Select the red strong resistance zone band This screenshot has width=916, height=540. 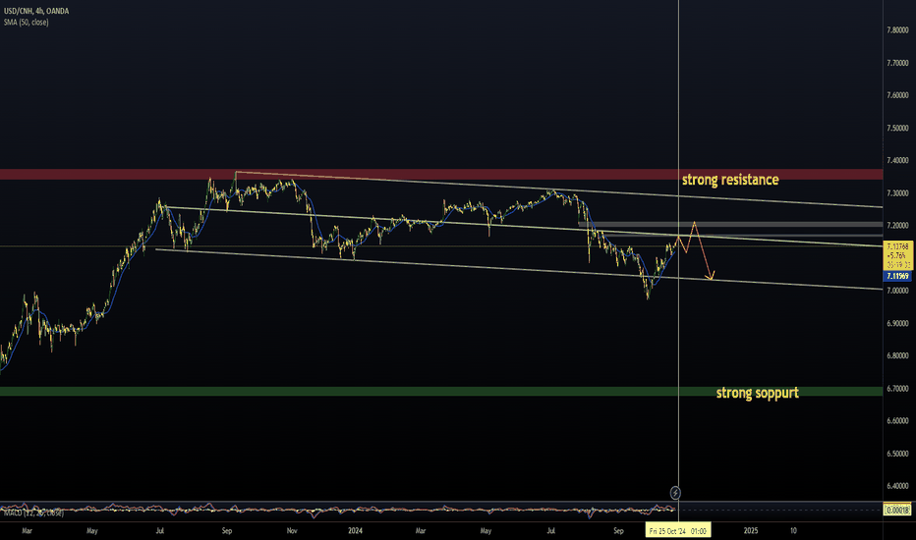(441, 174)
